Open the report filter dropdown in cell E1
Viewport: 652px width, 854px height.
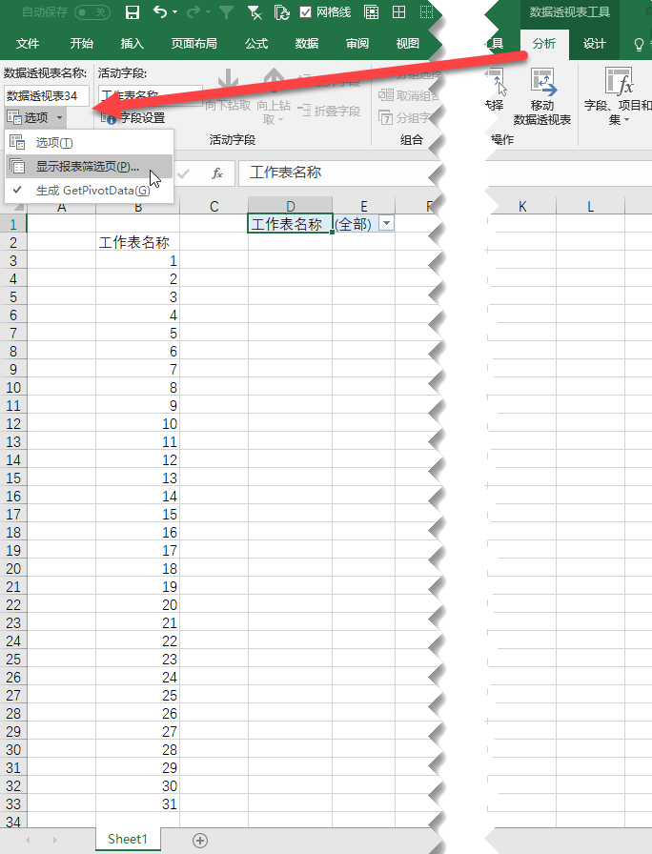coord(386,224)
